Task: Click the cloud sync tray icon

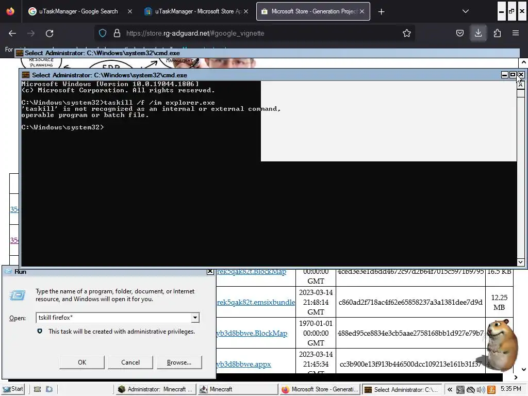Action: coord(470,390)
